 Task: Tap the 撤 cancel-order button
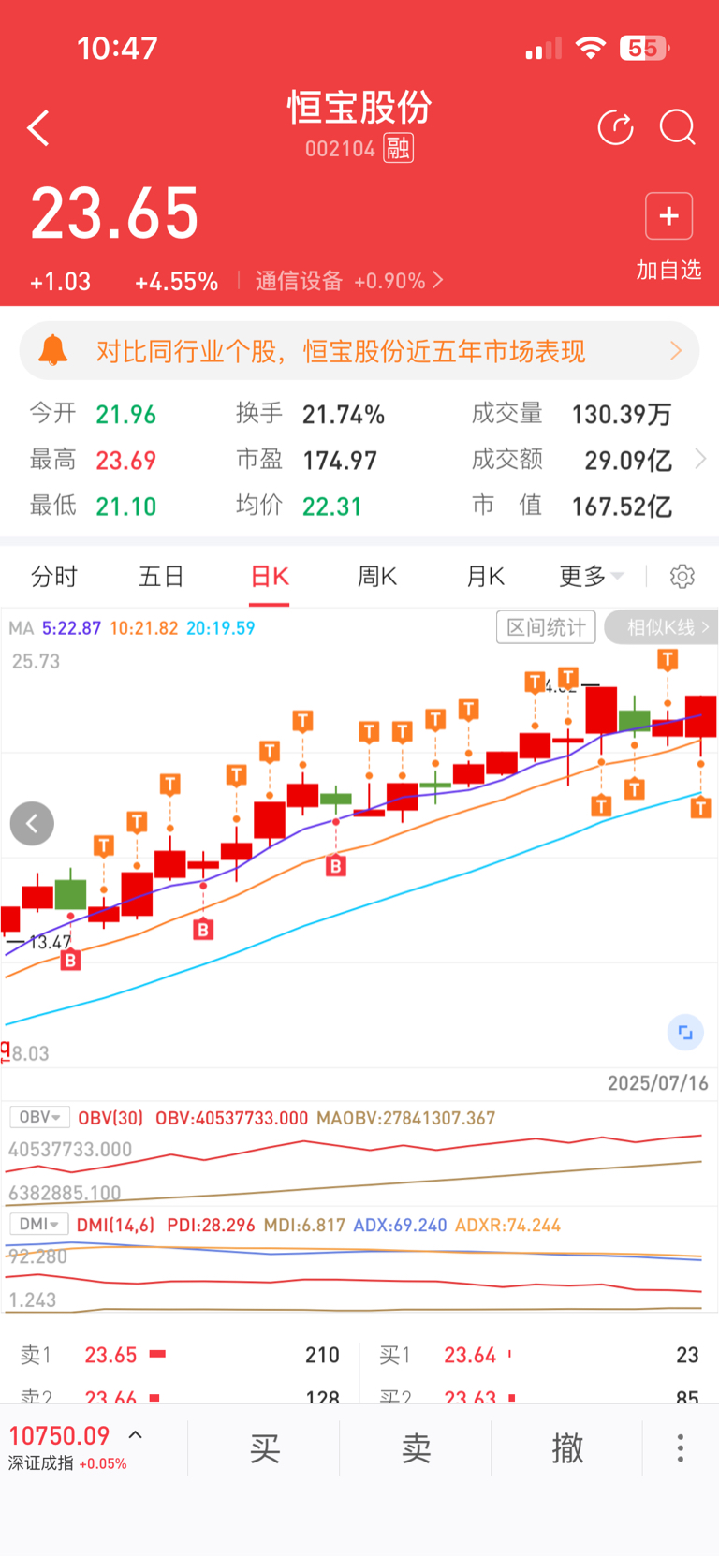click(x=567, y=1447)
